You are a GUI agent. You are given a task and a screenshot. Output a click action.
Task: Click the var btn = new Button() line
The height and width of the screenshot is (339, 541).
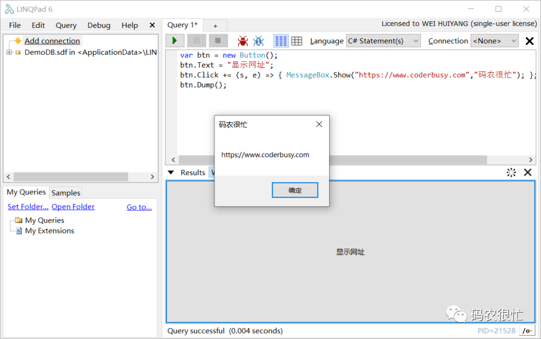click(x=229, y=55)
